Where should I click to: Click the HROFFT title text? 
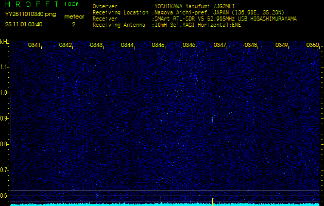point(32,4)
